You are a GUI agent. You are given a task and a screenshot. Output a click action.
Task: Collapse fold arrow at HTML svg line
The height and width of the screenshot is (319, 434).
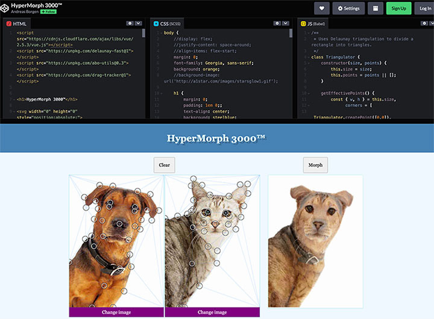14,111
